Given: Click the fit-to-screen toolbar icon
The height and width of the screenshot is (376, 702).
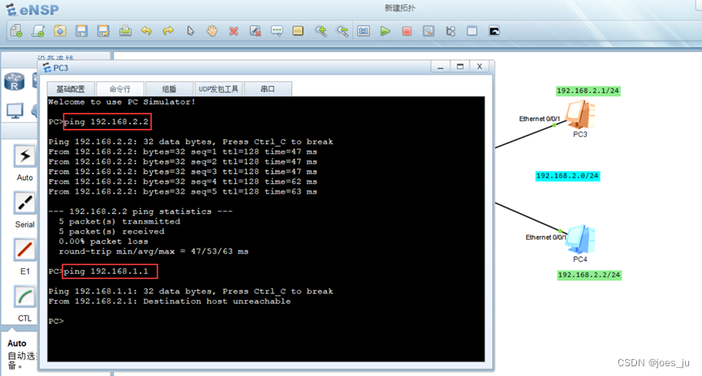Looking at the screenshot, I should (x=364, y=31).
